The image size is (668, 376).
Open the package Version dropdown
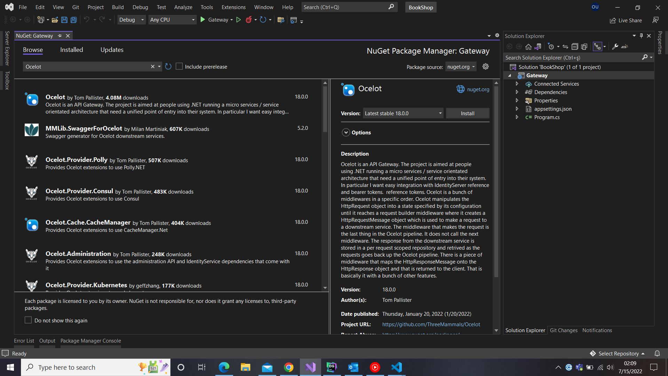point(403,113)
